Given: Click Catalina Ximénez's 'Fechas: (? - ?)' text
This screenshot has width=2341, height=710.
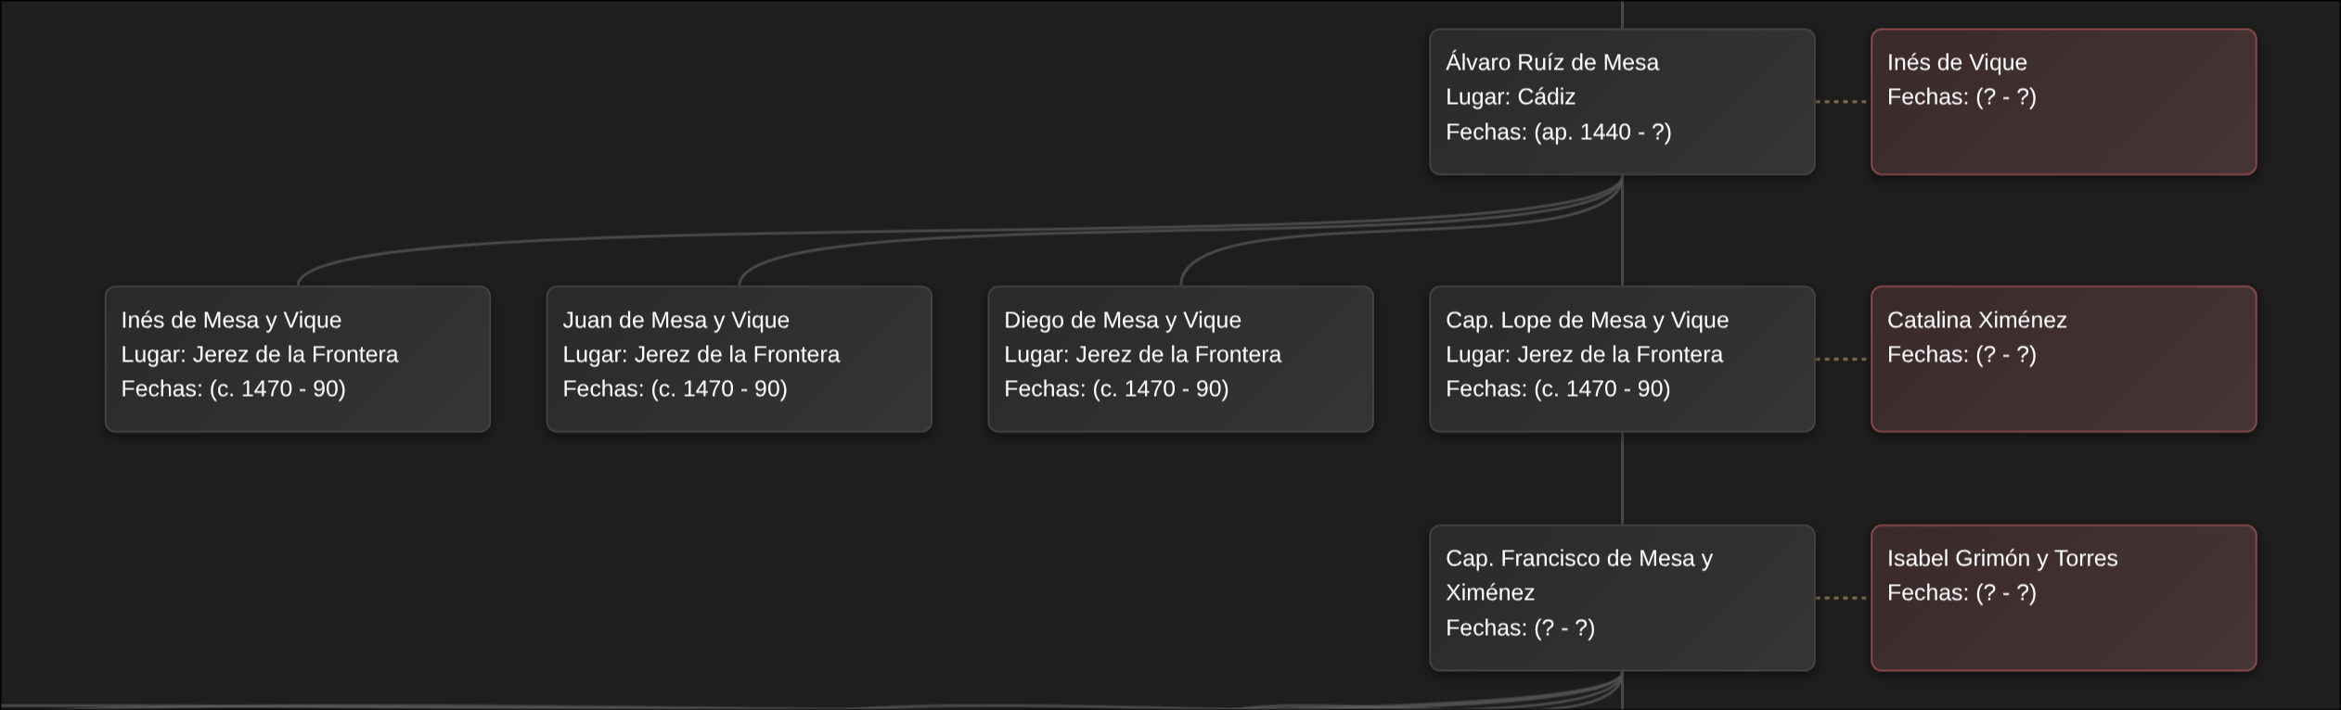Looking at the screenshot, I should tap(1962, 354).
